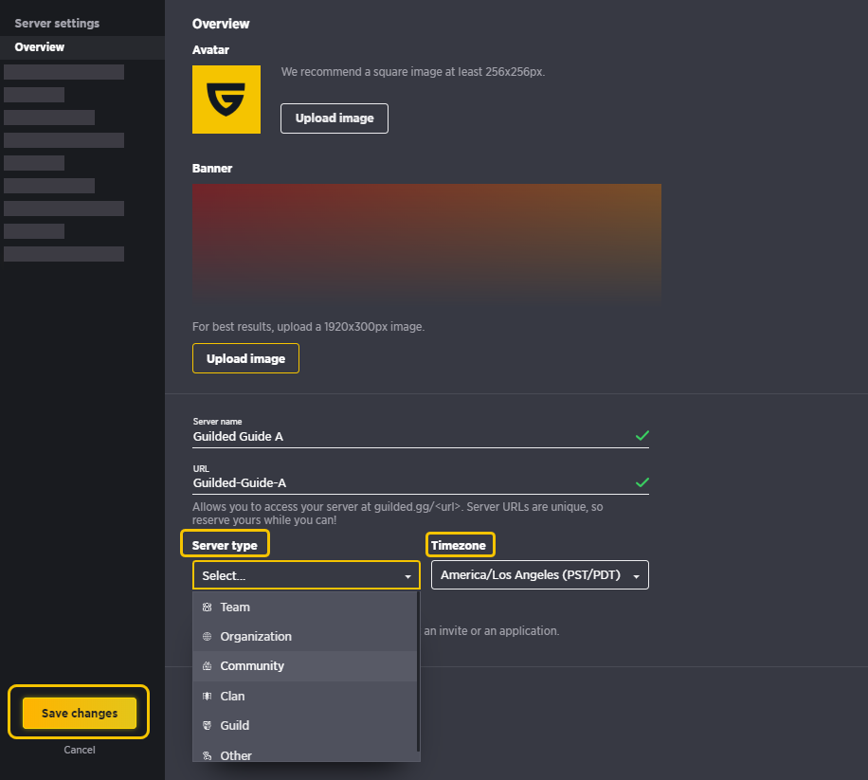Screen dimensions: 868x780
Task: Click the server type list scrollbar
Action: [419, 672]
